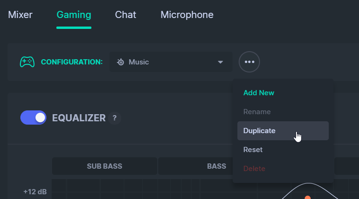Click the CONFIGURATION label text
Screen dimensions: 359x199
[x=72, y=62]
